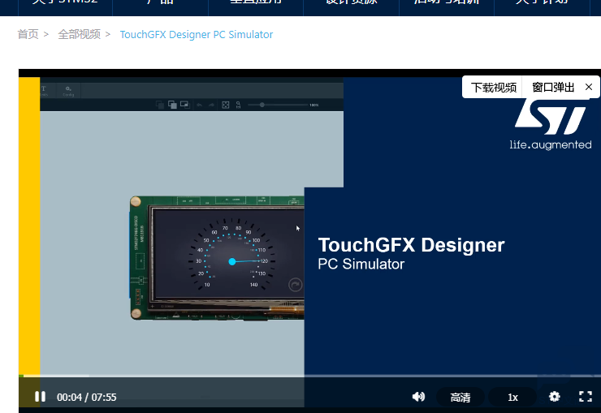Enter fullscreen video mode

click(x=586, y=397)
